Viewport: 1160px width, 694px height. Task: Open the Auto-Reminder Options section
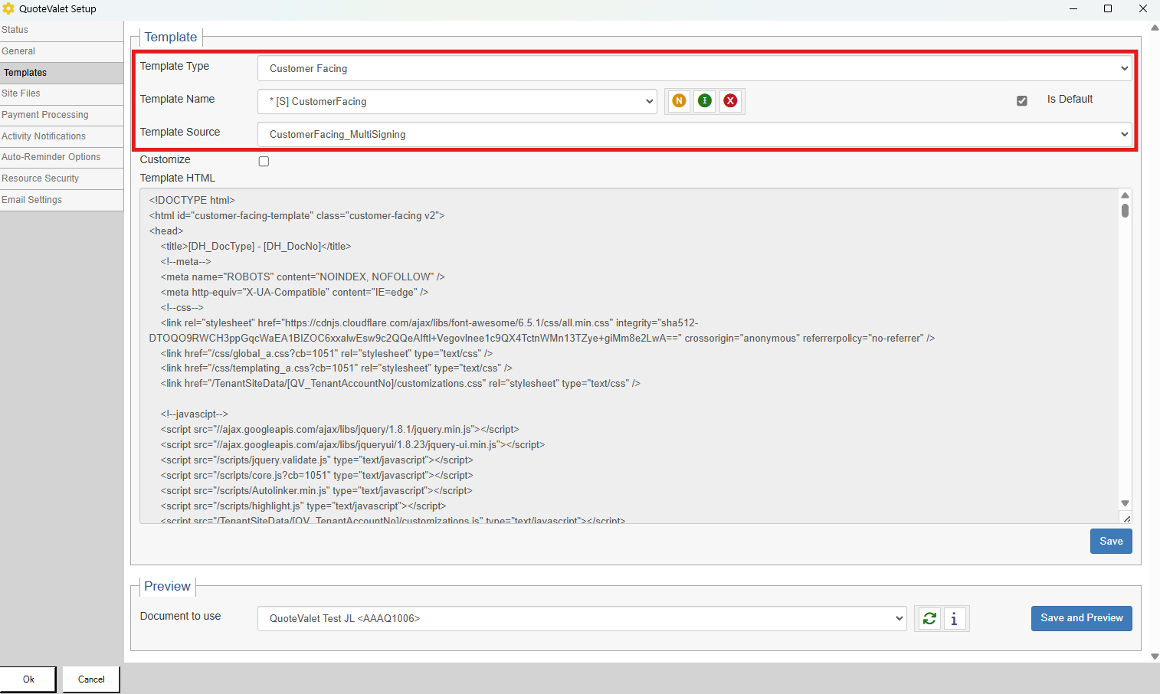(x=61, y=157)
